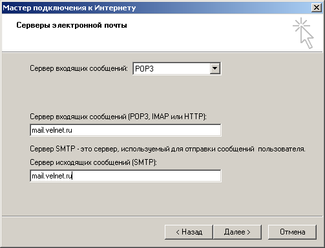This screenshot has width=325, height=248.
Task: Click the text mail.velnet.ru in incoming field
Action: click(52, 130)
